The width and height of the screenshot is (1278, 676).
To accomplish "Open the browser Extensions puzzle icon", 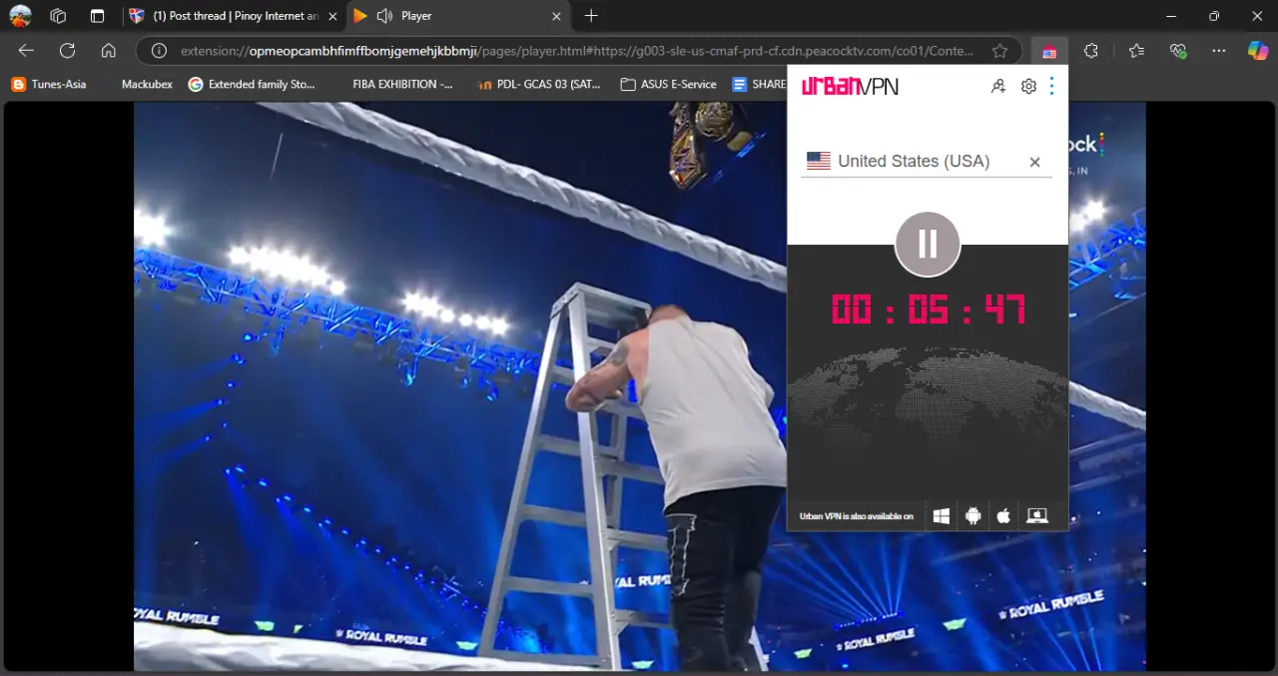I will (x=1091, y=51).
